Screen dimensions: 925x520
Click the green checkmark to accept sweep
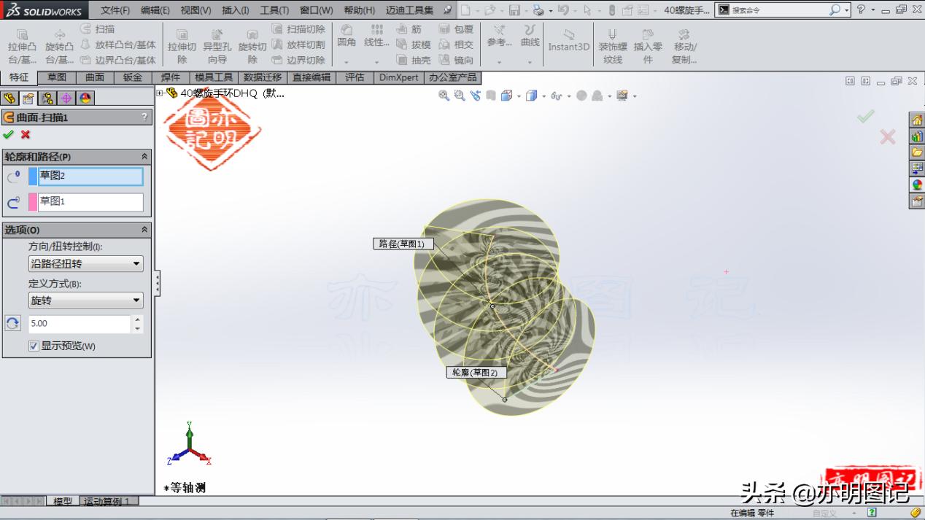9,135
